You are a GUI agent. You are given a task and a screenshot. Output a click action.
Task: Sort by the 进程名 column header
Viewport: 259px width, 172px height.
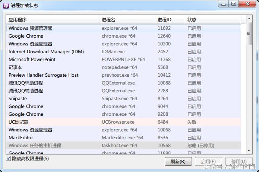tap(127, 20)
